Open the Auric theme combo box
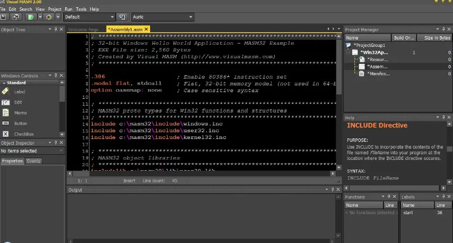453x243 pixels. tap(163, 17)
